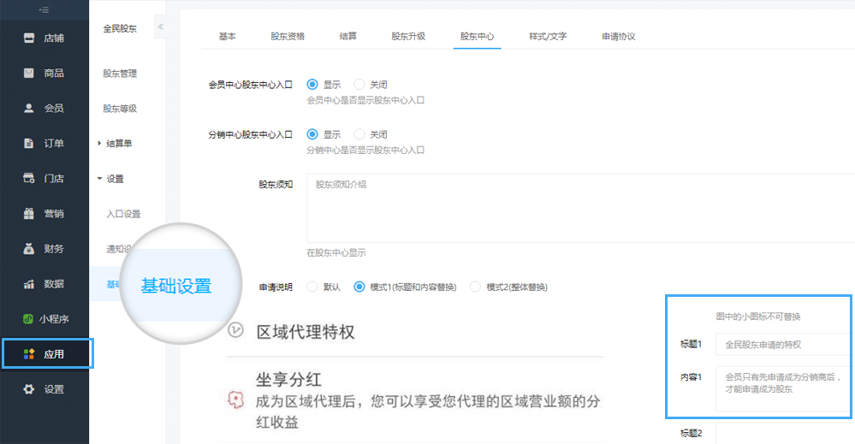The image size is (855, 444).
Task: Collapse the 设置 section in submenu
Action: point(99,179)
